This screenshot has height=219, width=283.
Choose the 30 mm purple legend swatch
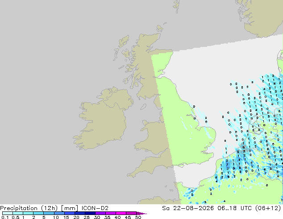click(x=100, y=213)
